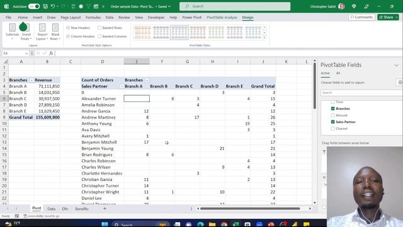
Task: Open the Sales Partner filter dropdown
Action: (122, 86)
